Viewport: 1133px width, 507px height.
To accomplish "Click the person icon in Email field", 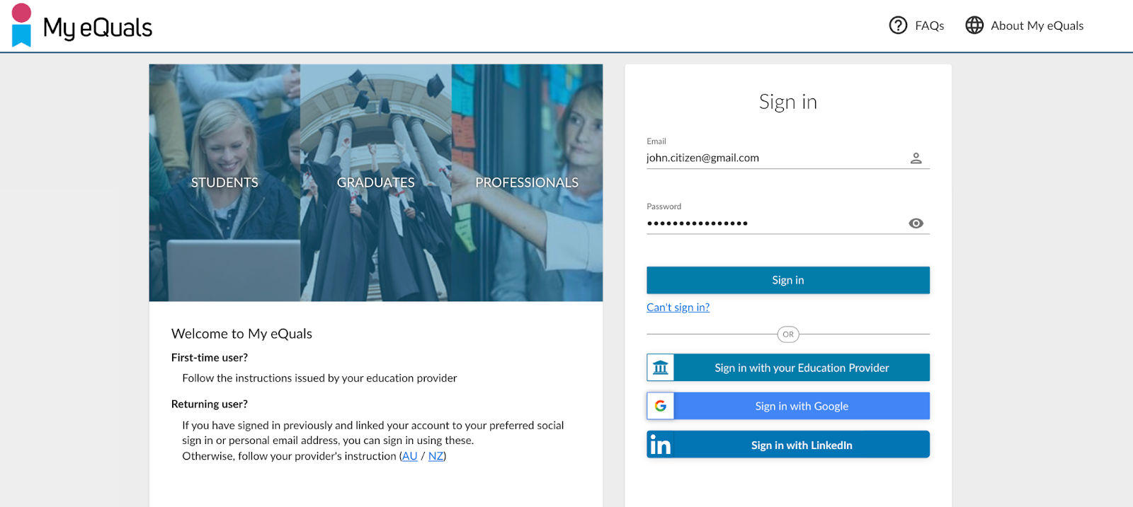I will click(x=916, y=158).
